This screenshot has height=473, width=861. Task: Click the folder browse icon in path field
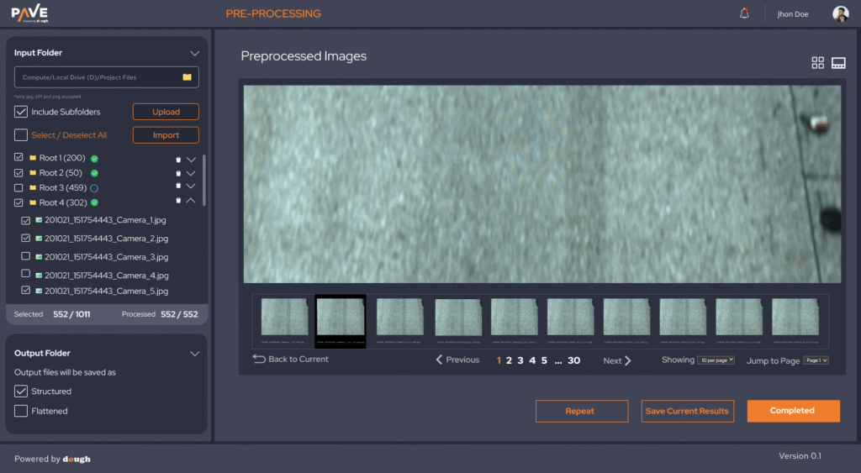[188, 77]
